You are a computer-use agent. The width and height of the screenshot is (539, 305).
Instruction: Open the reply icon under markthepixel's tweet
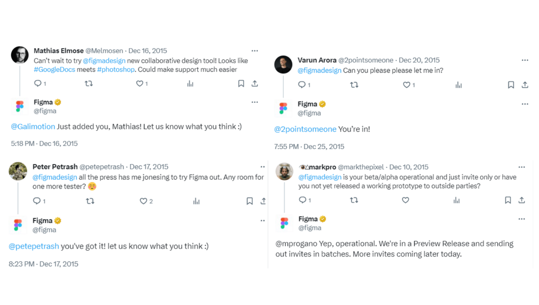(x=303, y=200)
